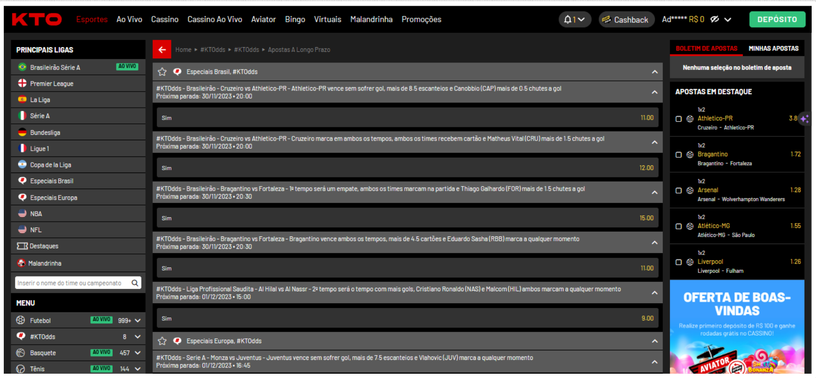Bet Sim at odds 15.00

tap(407, 218)
